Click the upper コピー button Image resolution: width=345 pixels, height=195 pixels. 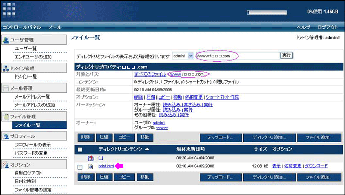click(124, 137)
